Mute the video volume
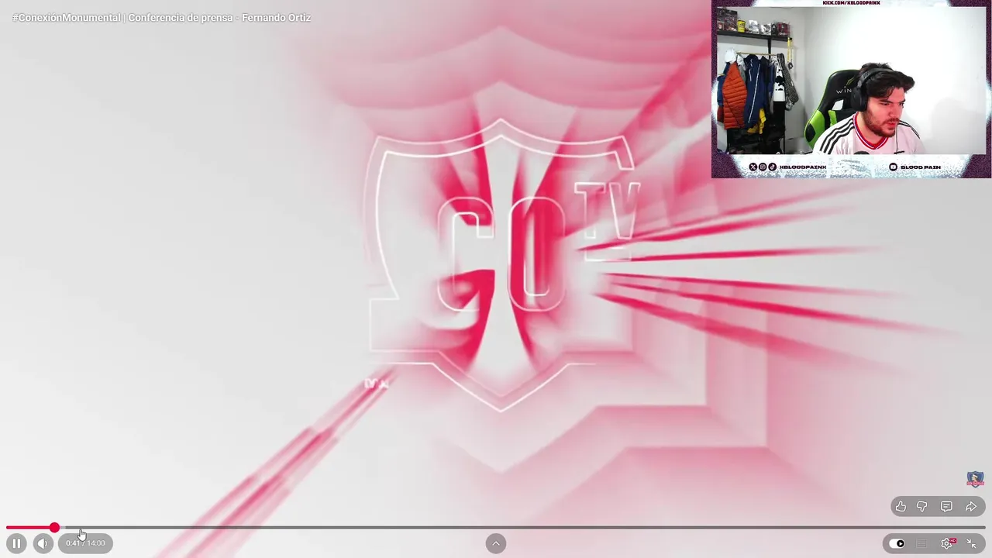992x558 pixels. (43, 543)
